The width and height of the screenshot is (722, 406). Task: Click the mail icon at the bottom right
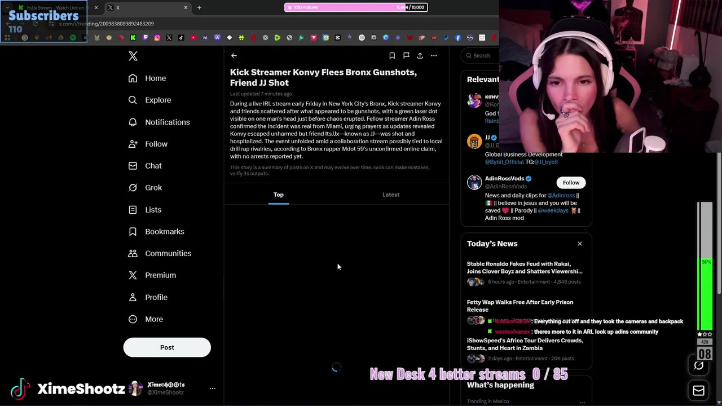click(x=698, y=390)
